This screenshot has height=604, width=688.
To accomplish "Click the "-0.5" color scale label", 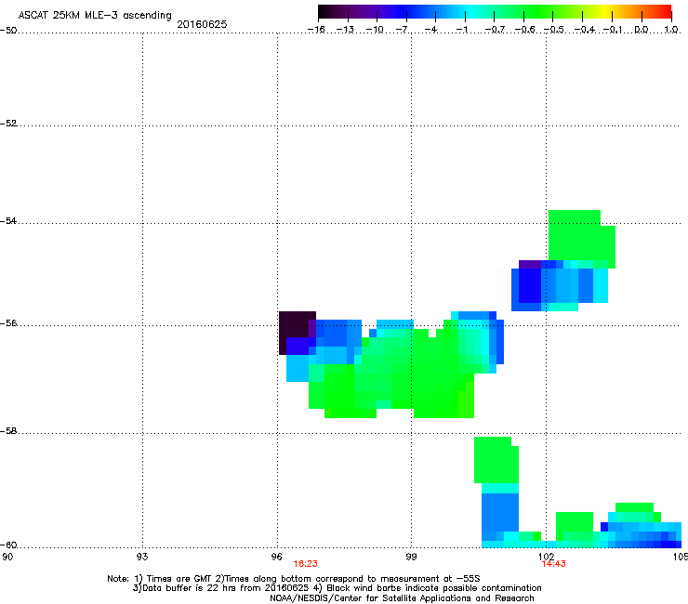I will click(x=554, y=30).
